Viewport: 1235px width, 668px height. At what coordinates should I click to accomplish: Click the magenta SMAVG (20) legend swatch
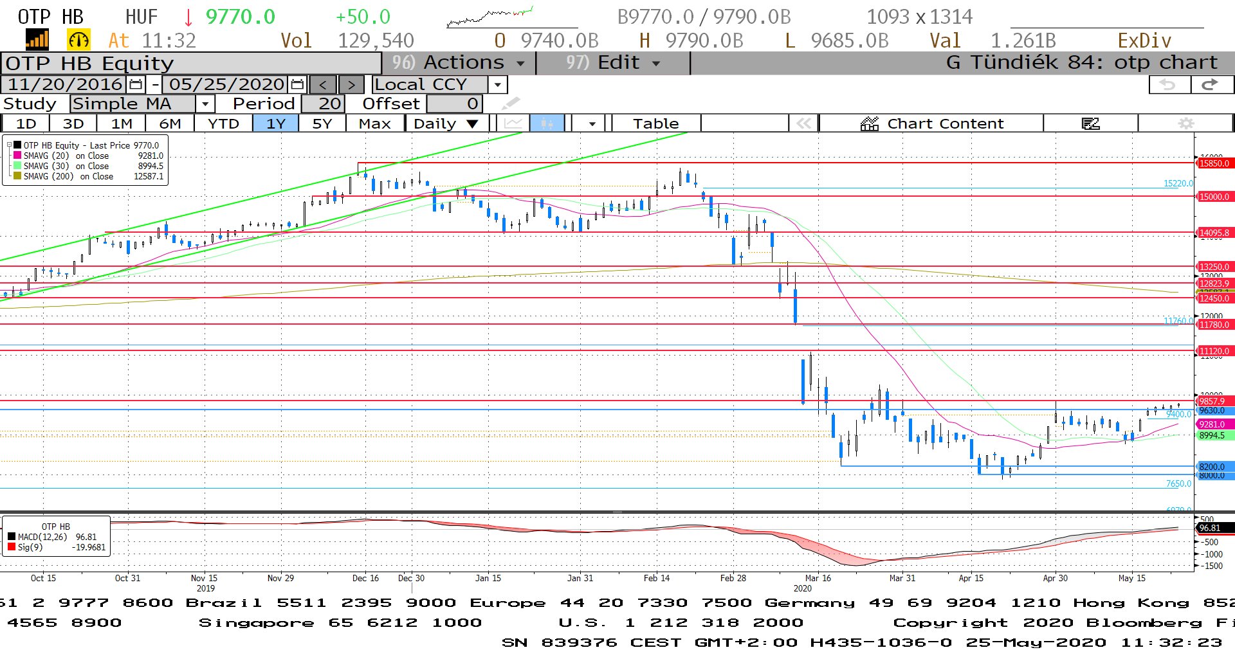pos(18,156)
